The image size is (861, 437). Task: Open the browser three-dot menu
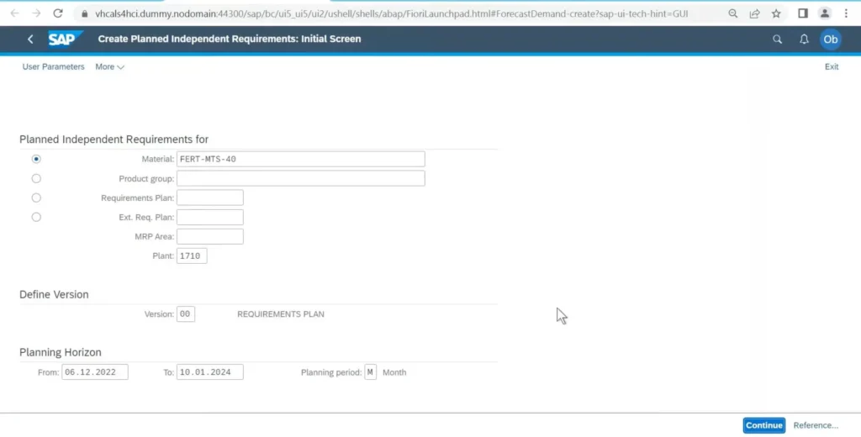pyautogui.click(x=846, y=13)
